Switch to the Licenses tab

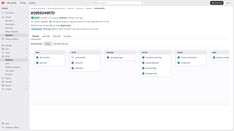67,36
